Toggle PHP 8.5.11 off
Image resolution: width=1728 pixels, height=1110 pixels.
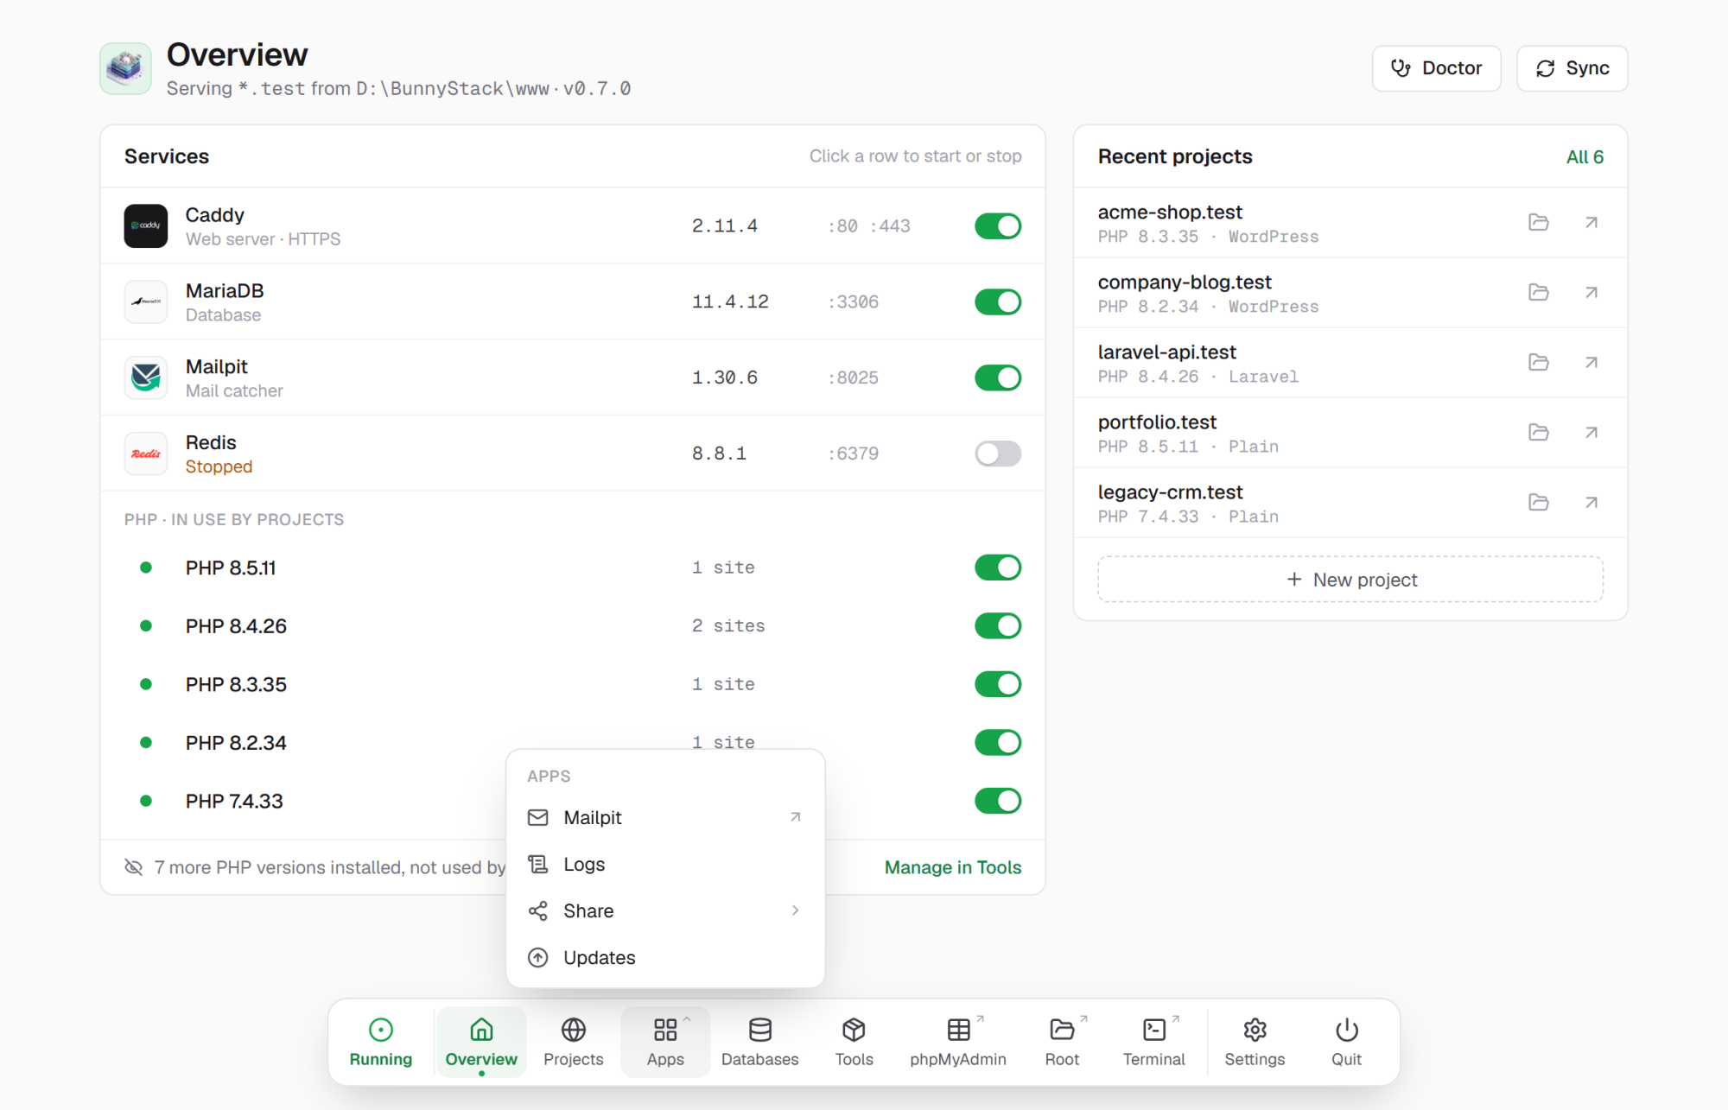click(x=998, y=568)
